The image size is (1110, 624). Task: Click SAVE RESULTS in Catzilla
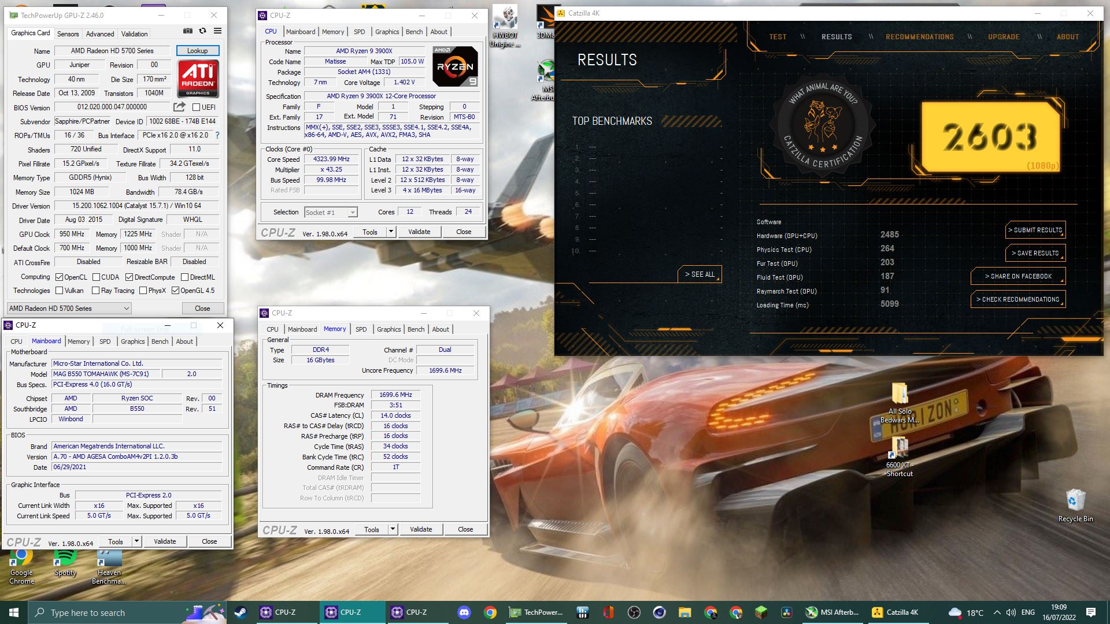click(x=1035, y=253)
